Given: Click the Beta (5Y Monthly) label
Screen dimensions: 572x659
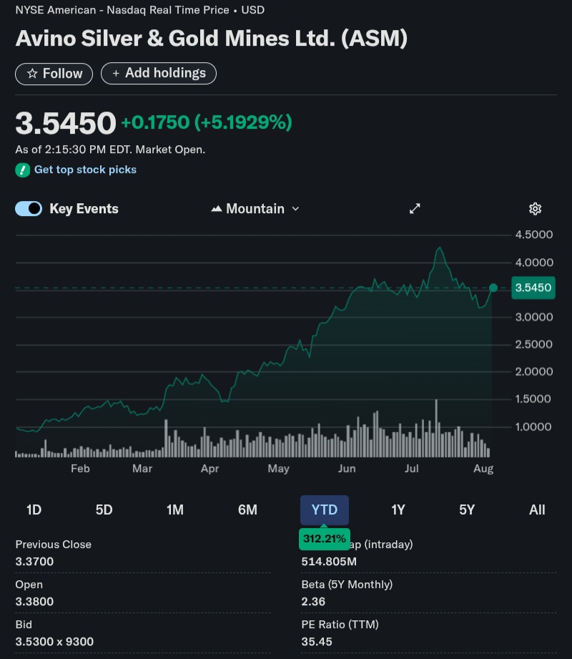Looking at the screenshot, I should 347,584.
